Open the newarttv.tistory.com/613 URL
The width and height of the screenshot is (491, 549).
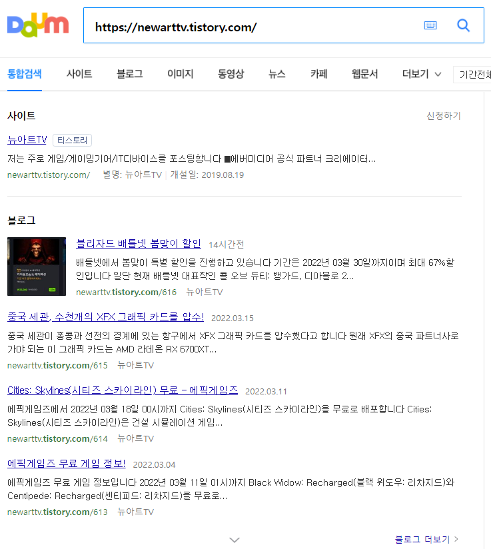click(57, 512)
